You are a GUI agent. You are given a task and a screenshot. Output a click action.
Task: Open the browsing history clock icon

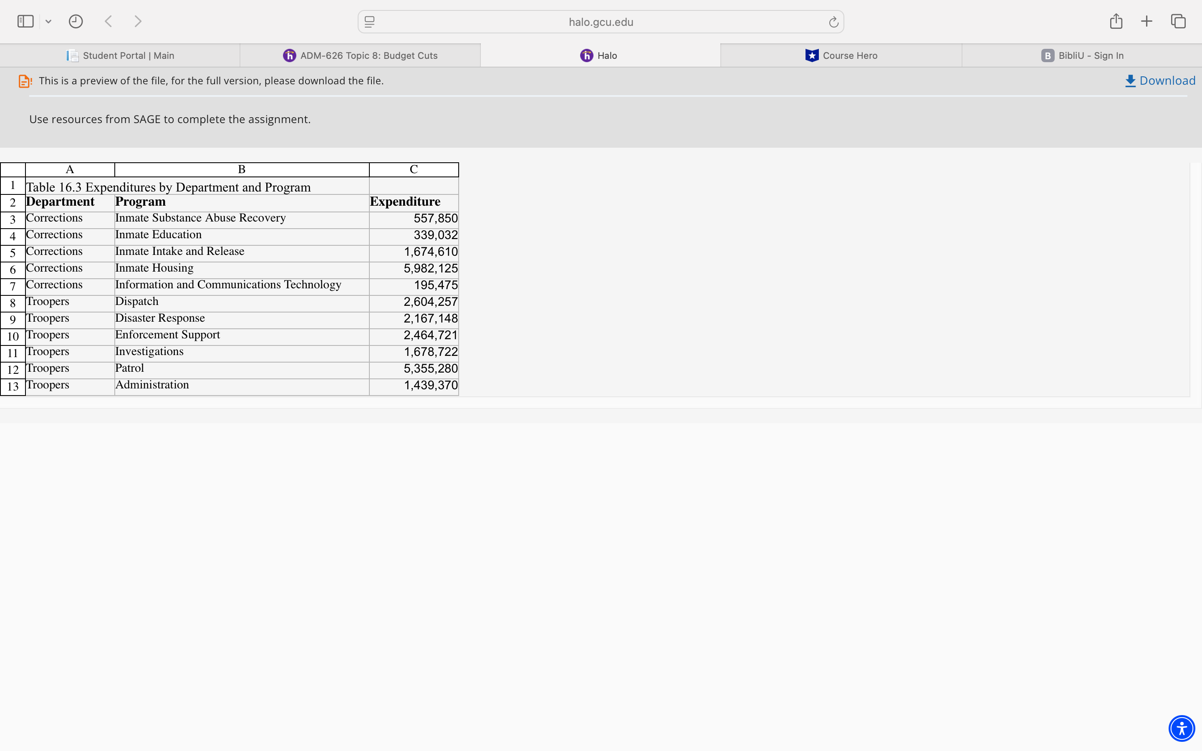pyautogui.click(x=76, y=21)
